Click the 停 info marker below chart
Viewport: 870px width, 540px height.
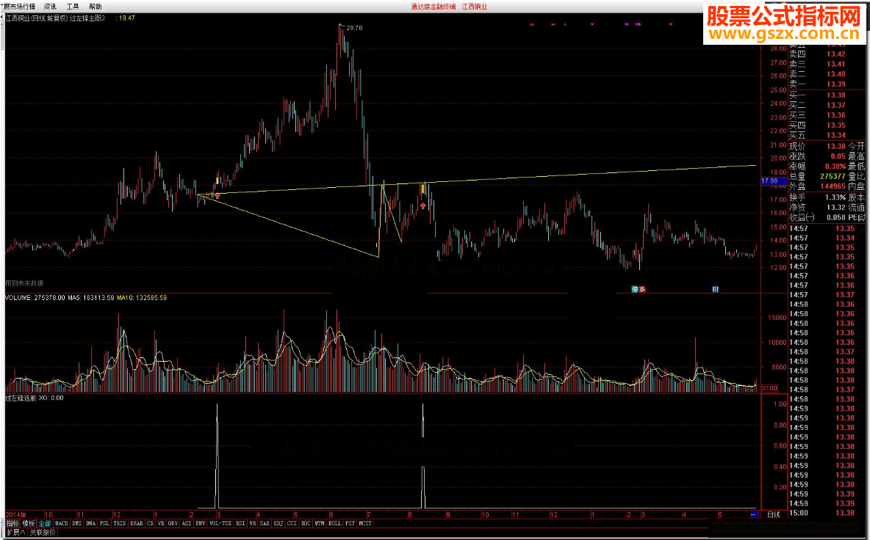point(635,289)
